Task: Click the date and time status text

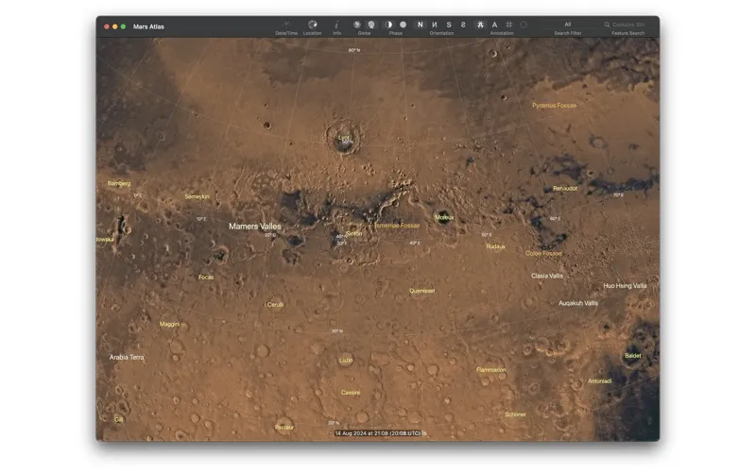Action: (380, 433)
